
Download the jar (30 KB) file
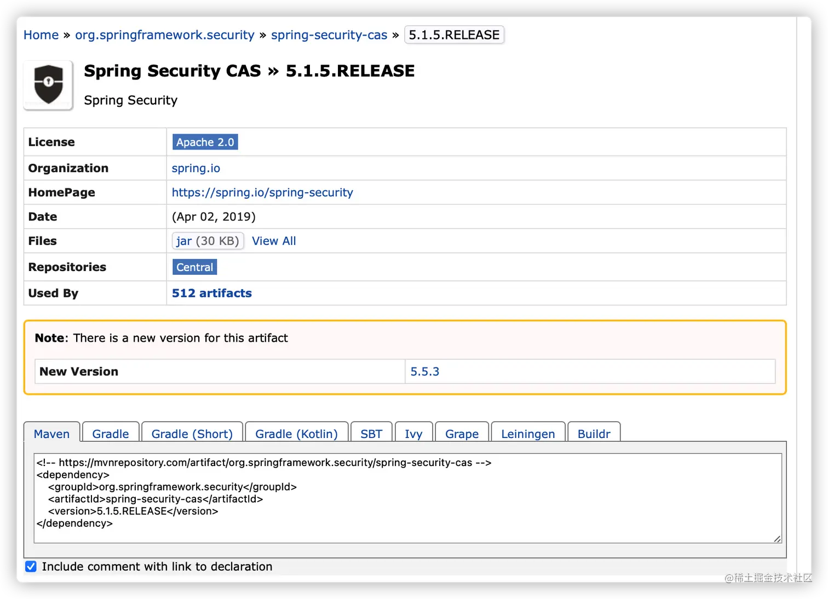(x=208, y=241)
